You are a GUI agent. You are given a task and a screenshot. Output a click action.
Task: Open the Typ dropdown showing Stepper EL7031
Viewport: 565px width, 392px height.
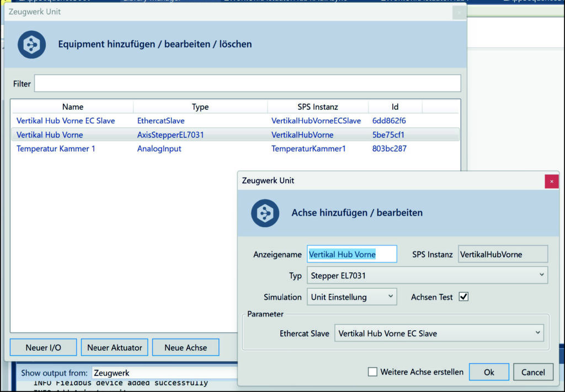428,275
